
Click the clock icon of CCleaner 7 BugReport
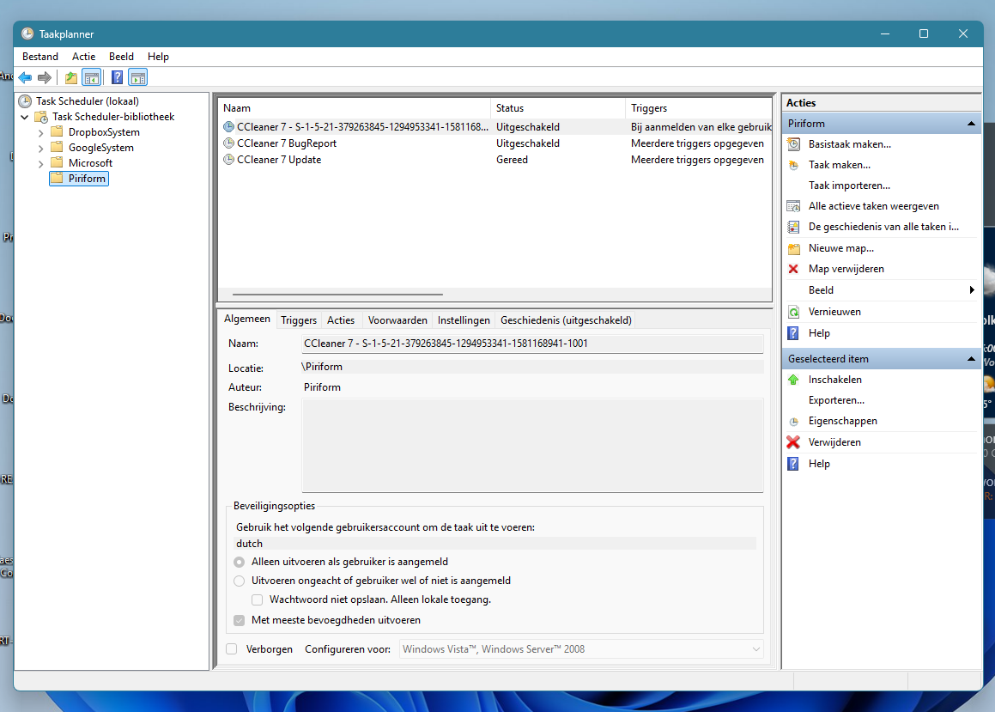[229, 143]
